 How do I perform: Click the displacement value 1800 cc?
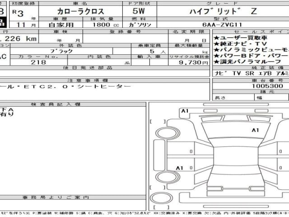tap(106, 25)
